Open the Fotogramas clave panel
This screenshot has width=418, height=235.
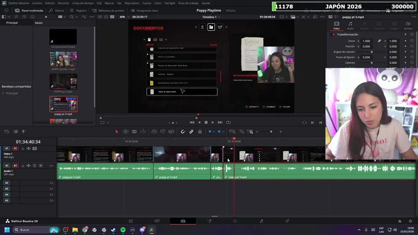click(x=144, y=10)
